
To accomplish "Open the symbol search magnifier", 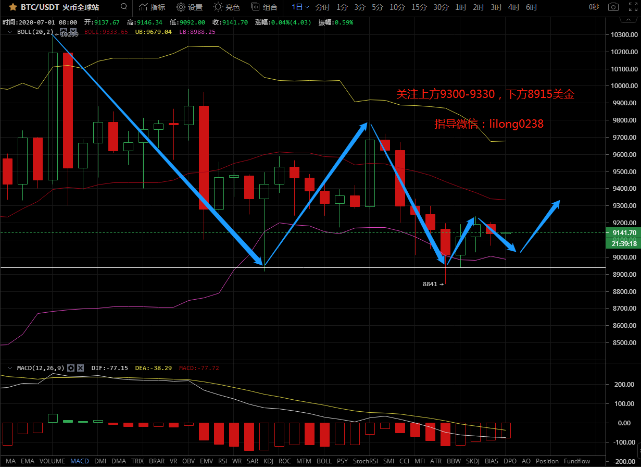I will [123, 7].
